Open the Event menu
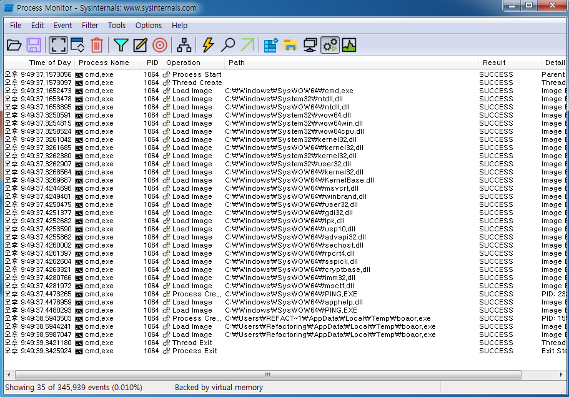 point(63,26)
